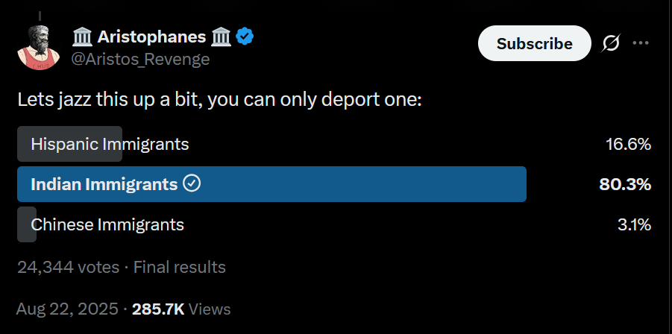Viewport: 672px width, 334px height.
Task: Click the building emoji right of Aristophanes
Action: (x=221, y=36)
